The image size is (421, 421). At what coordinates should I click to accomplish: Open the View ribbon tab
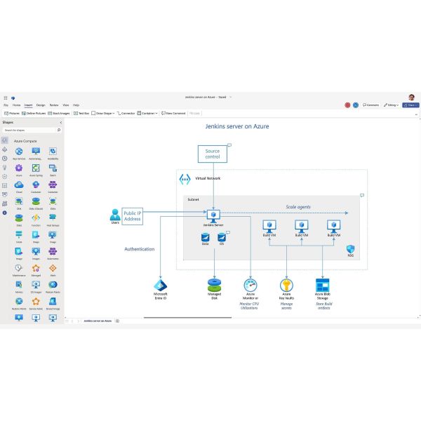66,105
